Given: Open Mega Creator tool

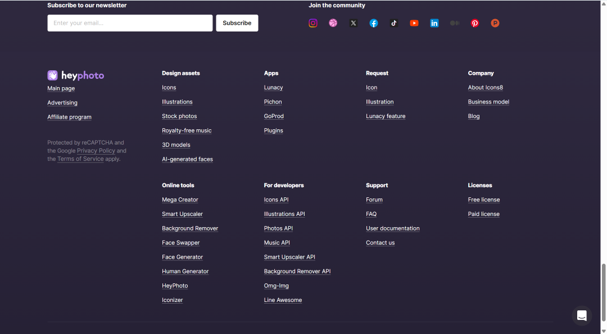Looking at the screenshot, I should 180,200.
